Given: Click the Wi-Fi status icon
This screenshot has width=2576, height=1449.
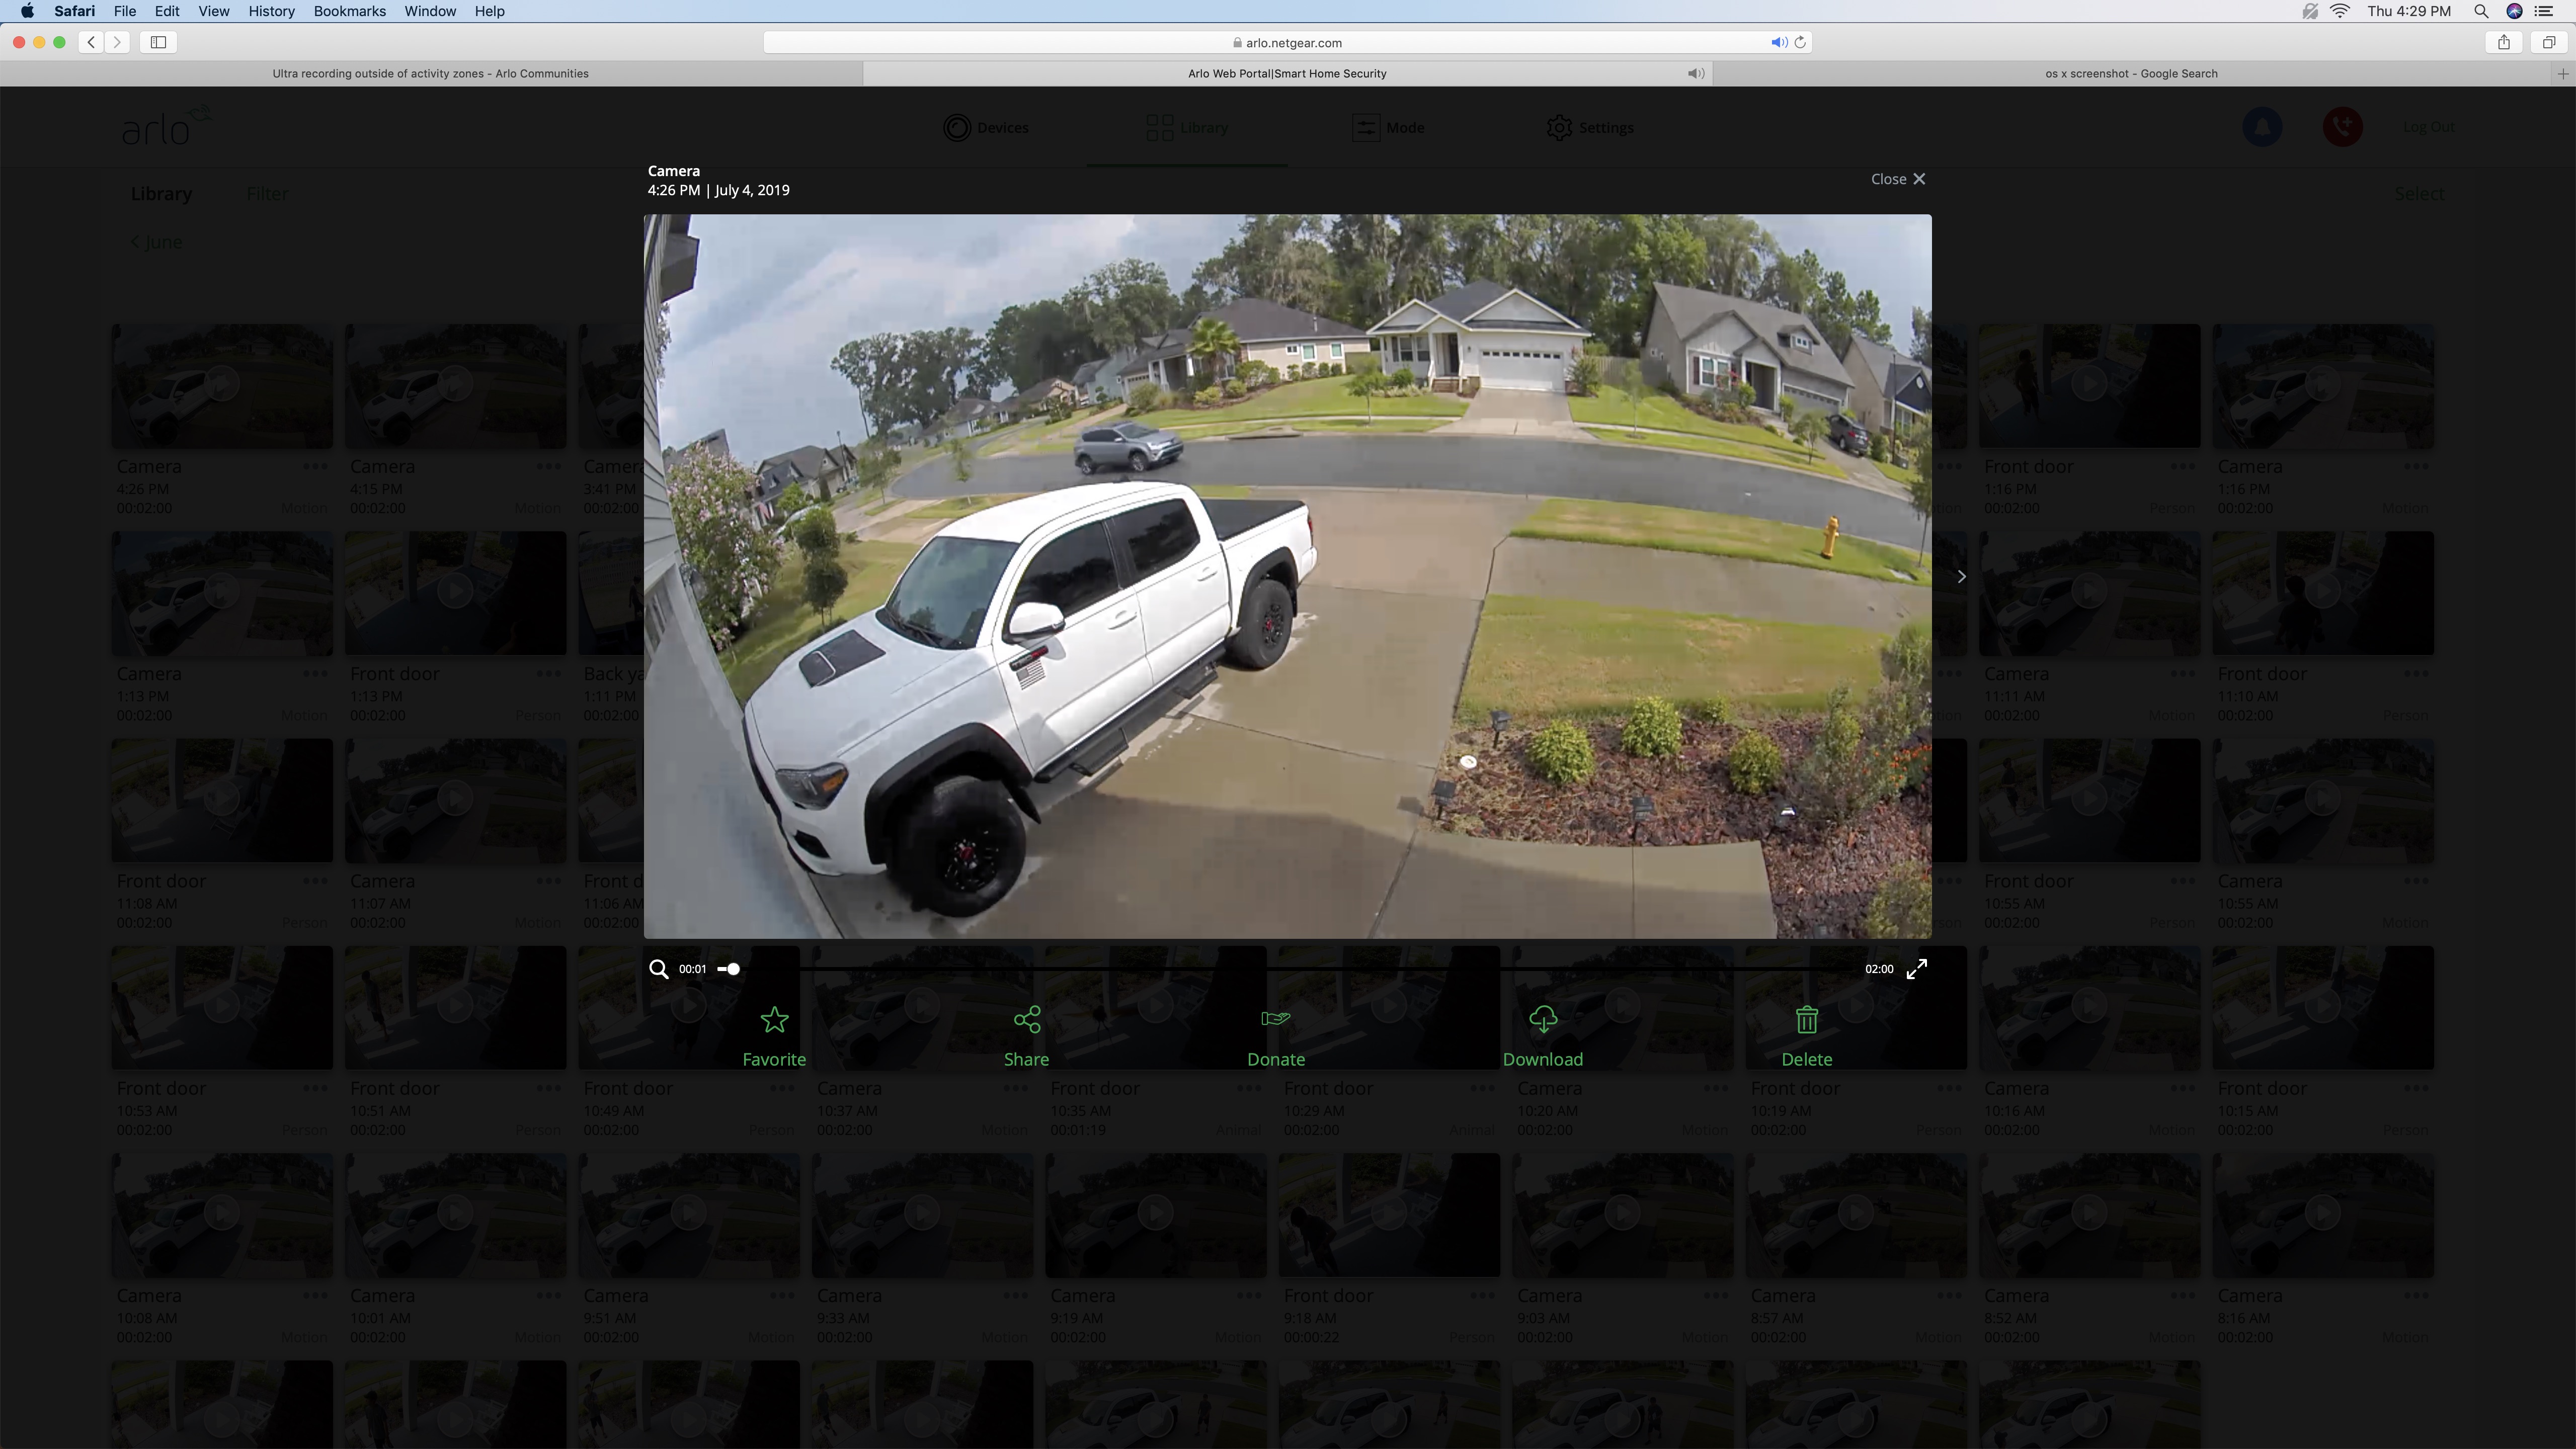Looking at the screenshot, I should pos(2339,11).
